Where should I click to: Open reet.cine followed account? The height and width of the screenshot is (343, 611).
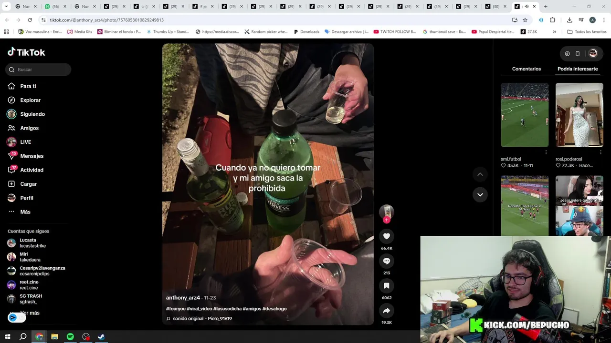(x=29, y=285)
